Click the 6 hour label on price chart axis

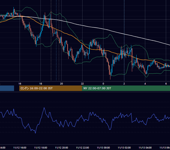(x=166, y=84)
